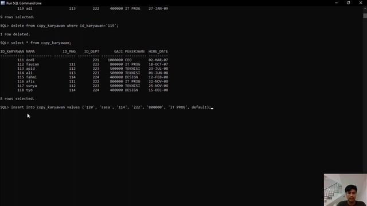Click the Run SQL Command Line window icon
Screen dimensions: 367x206
3,3
